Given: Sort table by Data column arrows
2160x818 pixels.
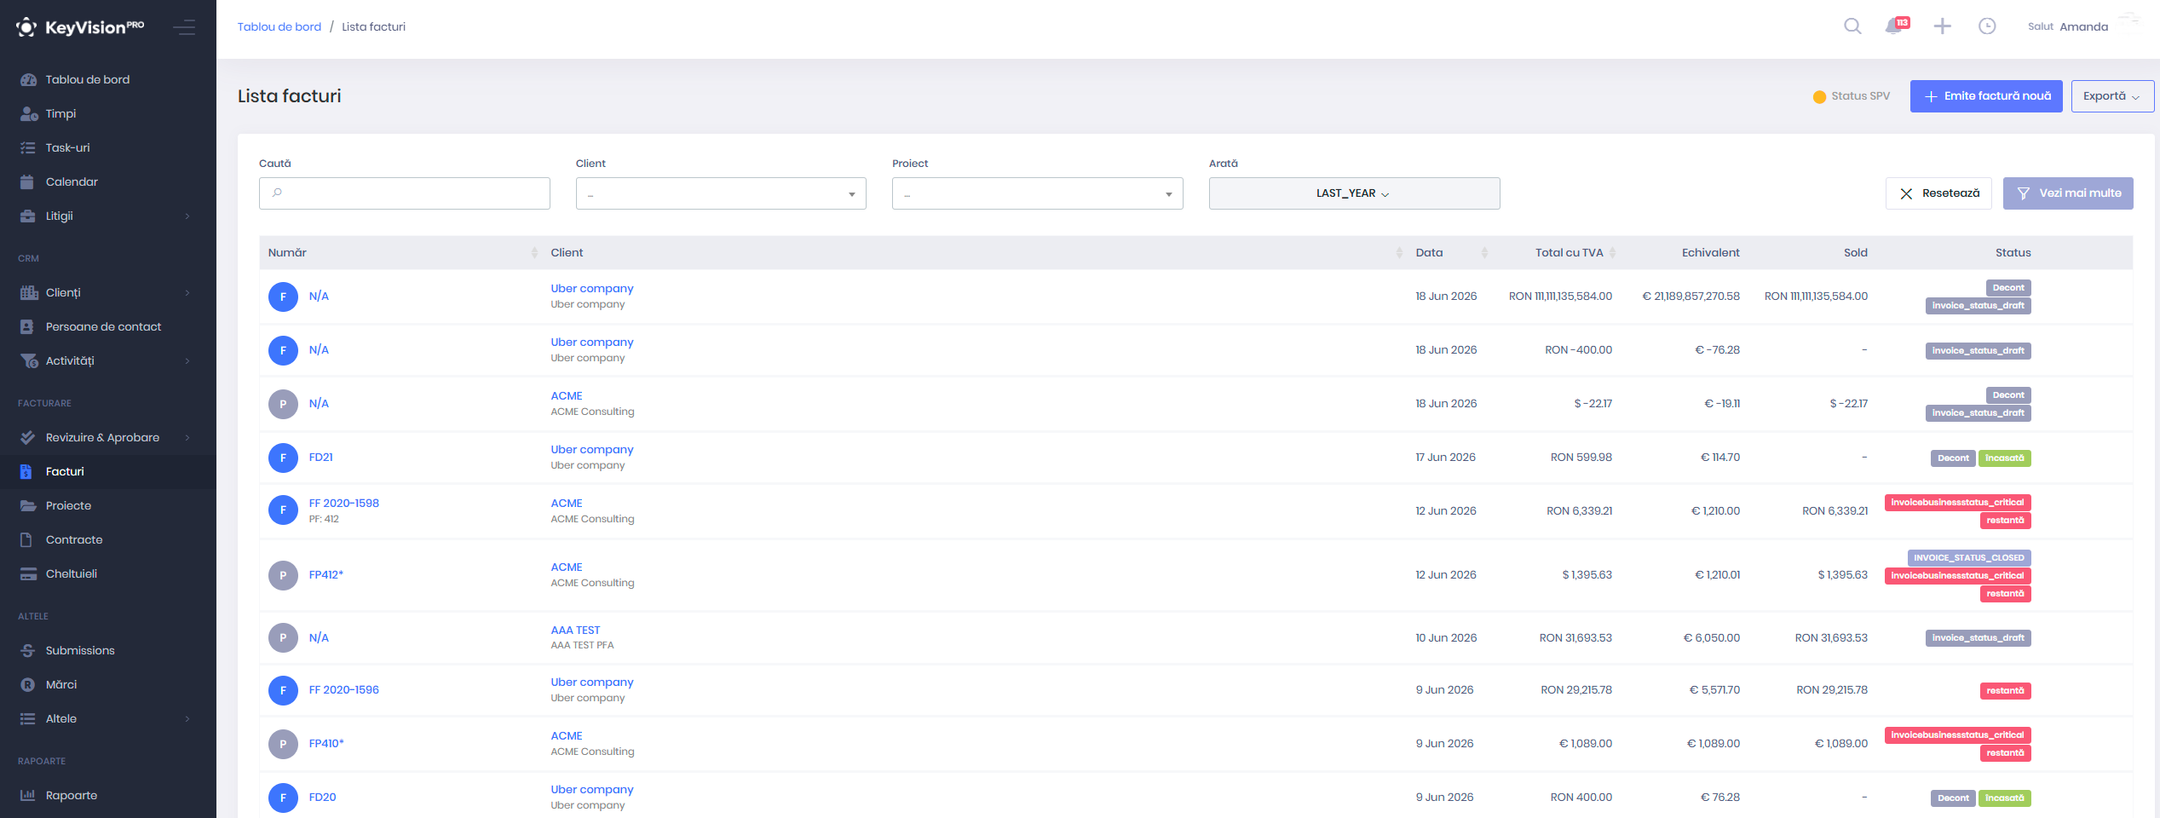Looking at the screenshot, I should coord(1484,253).
